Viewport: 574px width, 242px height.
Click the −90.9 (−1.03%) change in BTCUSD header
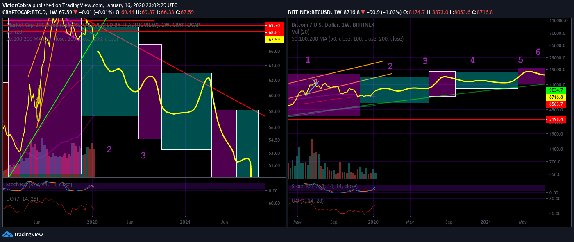pyautogui.click(x=383, y=12)
